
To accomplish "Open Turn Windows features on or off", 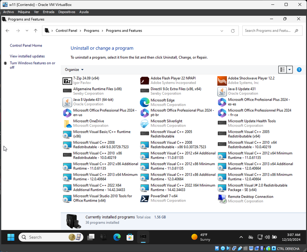I will click(32, 65).
